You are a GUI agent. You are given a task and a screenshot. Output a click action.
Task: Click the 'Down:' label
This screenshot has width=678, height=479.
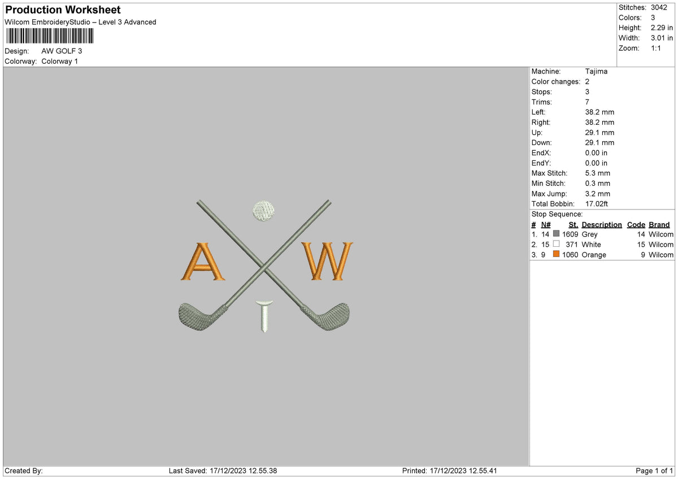click(542, 142)
